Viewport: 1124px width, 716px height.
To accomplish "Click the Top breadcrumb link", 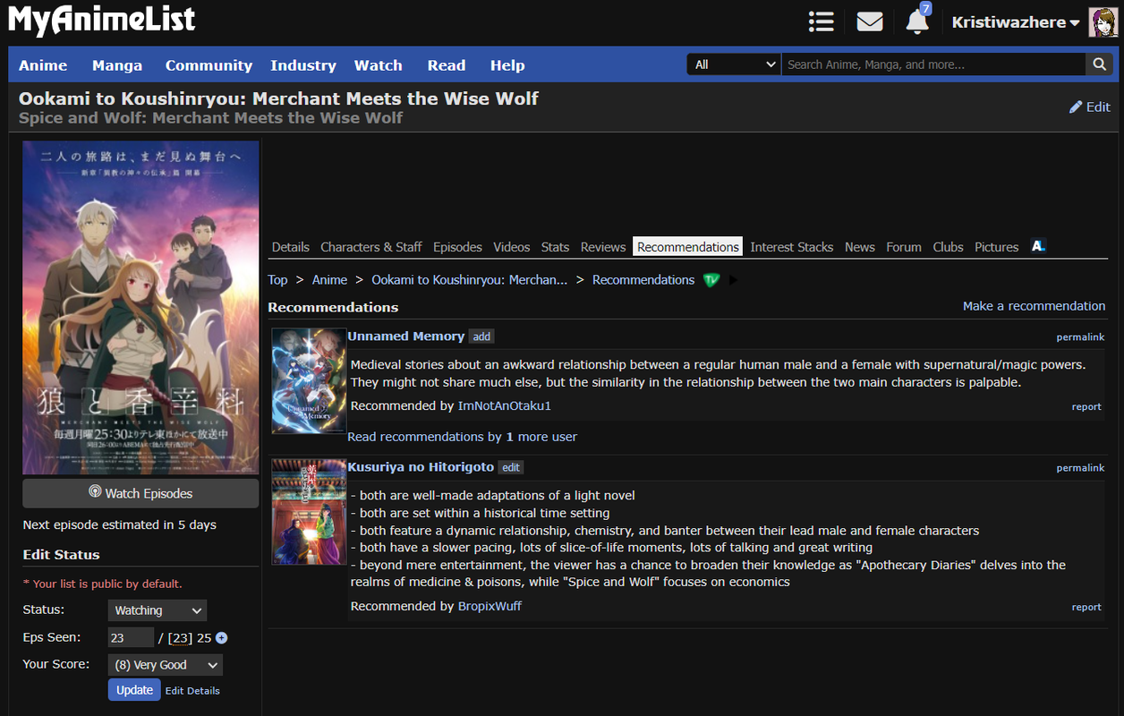I will pos(277,280).
